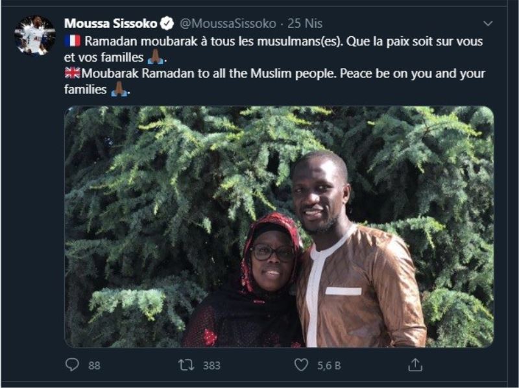Click the French flag emoji
Viewport: 519px width, 388px height.
73,41
